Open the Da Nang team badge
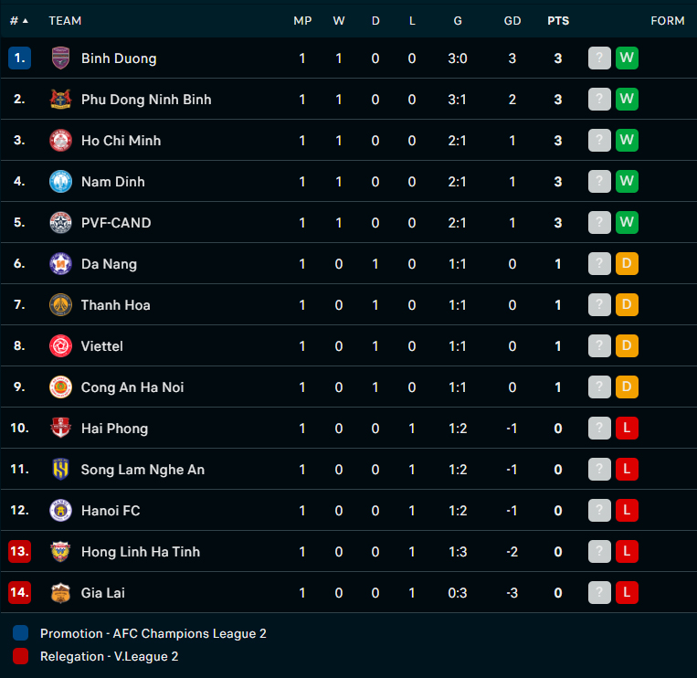The image size is (697, 678). 60,264
